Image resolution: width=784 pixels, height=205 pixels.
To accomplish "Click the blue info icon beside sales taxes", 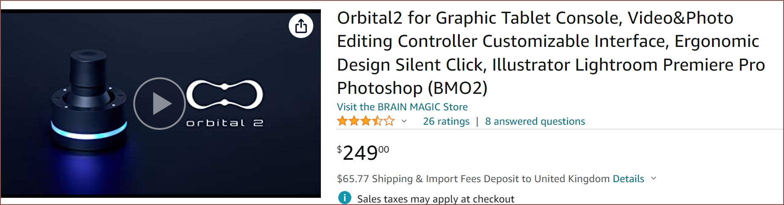I will [345, 198].
